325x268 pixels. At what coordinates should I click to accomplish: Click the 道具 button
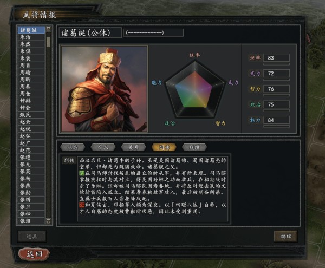coord(32,236)
